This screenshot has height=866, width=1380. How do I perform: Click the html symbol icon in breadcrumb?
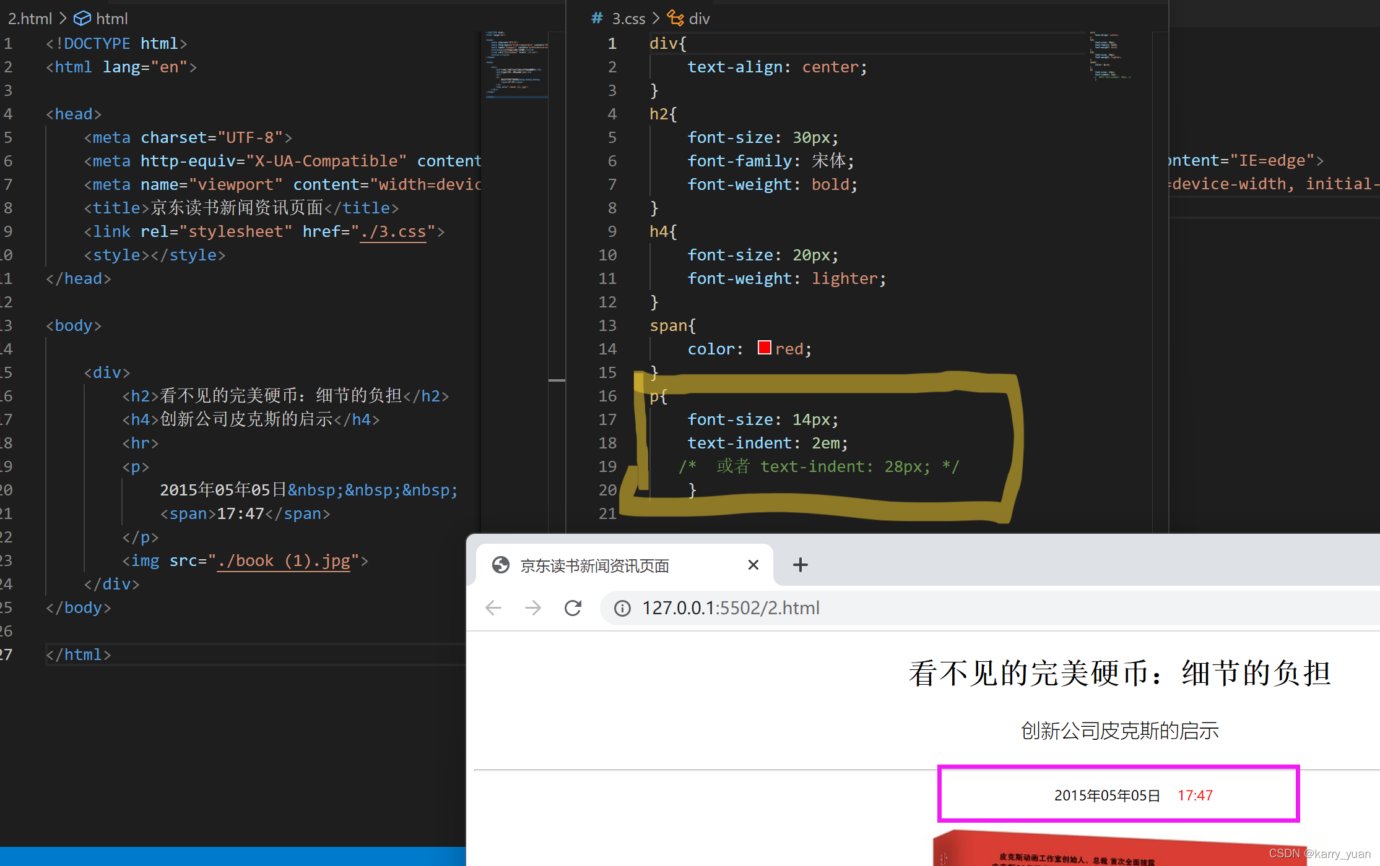pyautogui.click(x=82, y=19)
